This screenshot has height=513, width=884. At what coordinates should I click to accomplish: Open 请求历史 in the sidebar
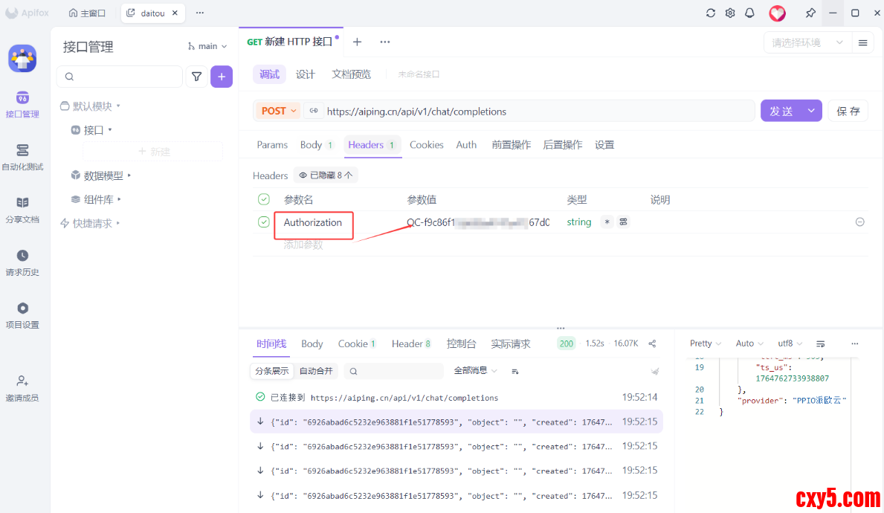[x=22, y=262]
